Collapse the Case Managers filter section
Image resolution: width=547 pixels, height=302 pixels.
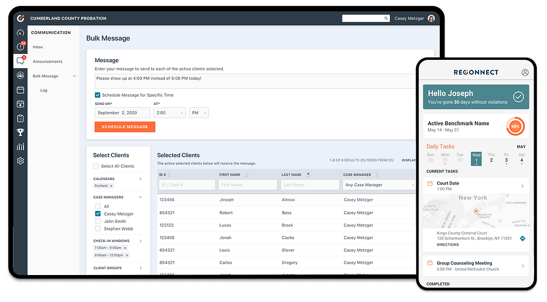140,198
